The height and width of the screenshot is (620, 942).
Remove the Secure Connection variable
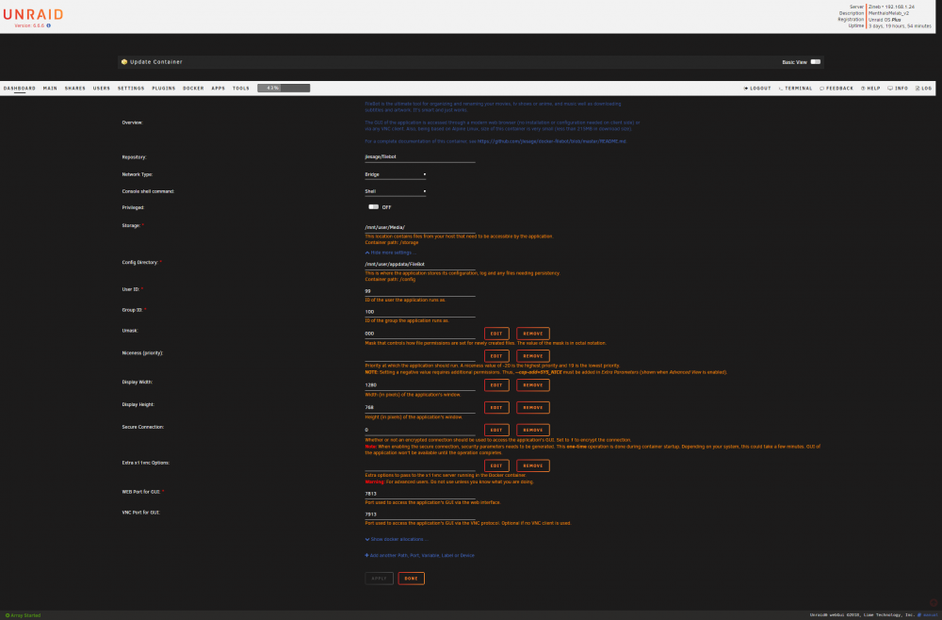[x=533, y=431]
